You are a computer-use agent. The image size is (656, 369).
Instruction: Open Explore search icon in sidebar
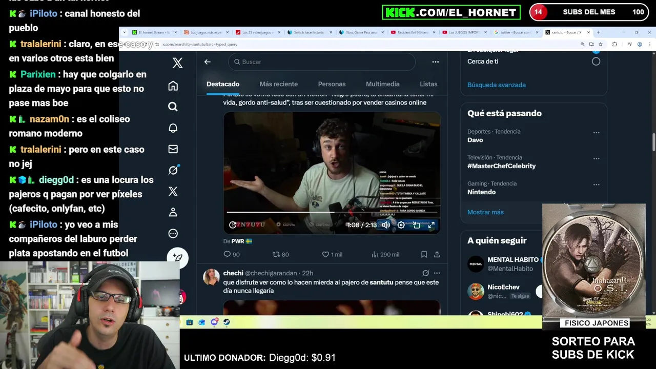[173, 107]
